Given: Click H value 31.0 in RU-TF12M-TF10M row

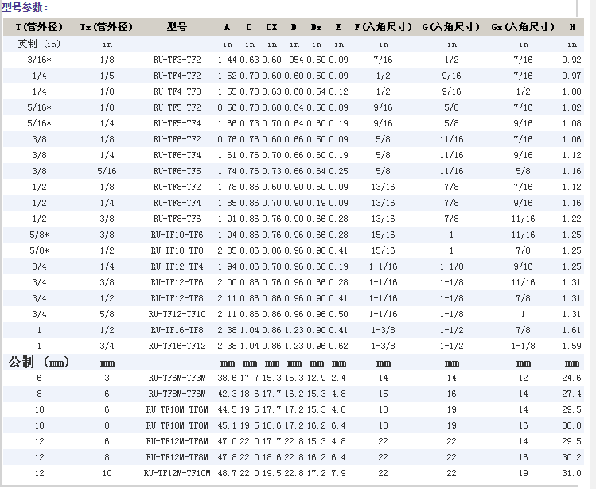Looking at the screenshot, I should (571, 473).
